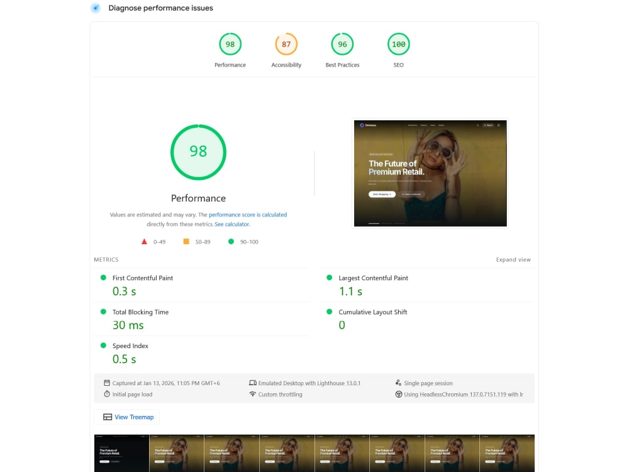Open the SEO score gauge 100
The height and width of the screenshot is (472, 629).
[398, 44]
